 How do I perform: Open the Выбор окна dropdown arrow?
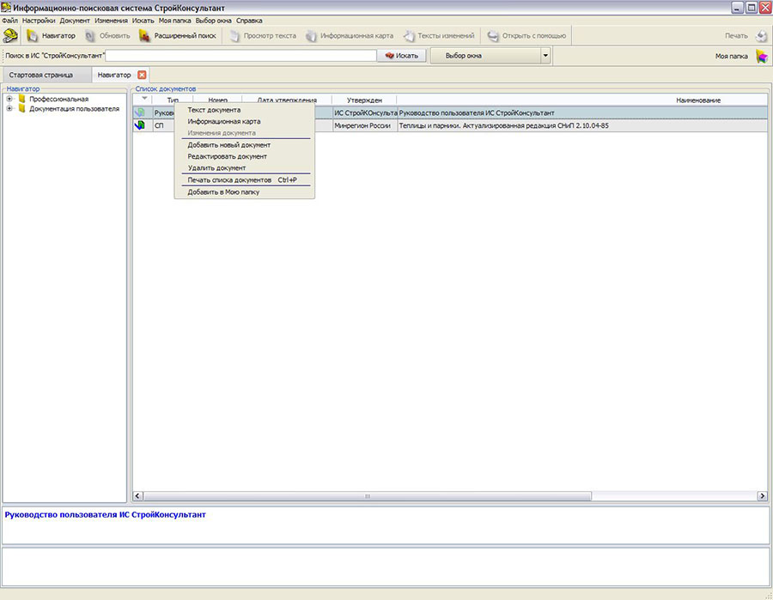tap(545, 56)
